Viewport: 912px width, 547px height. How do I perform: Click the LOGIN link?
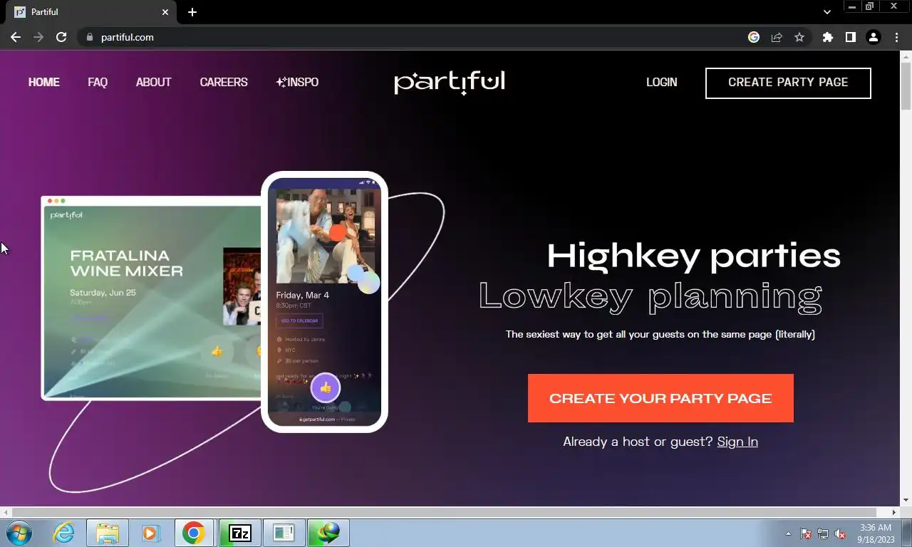point(661,82)
